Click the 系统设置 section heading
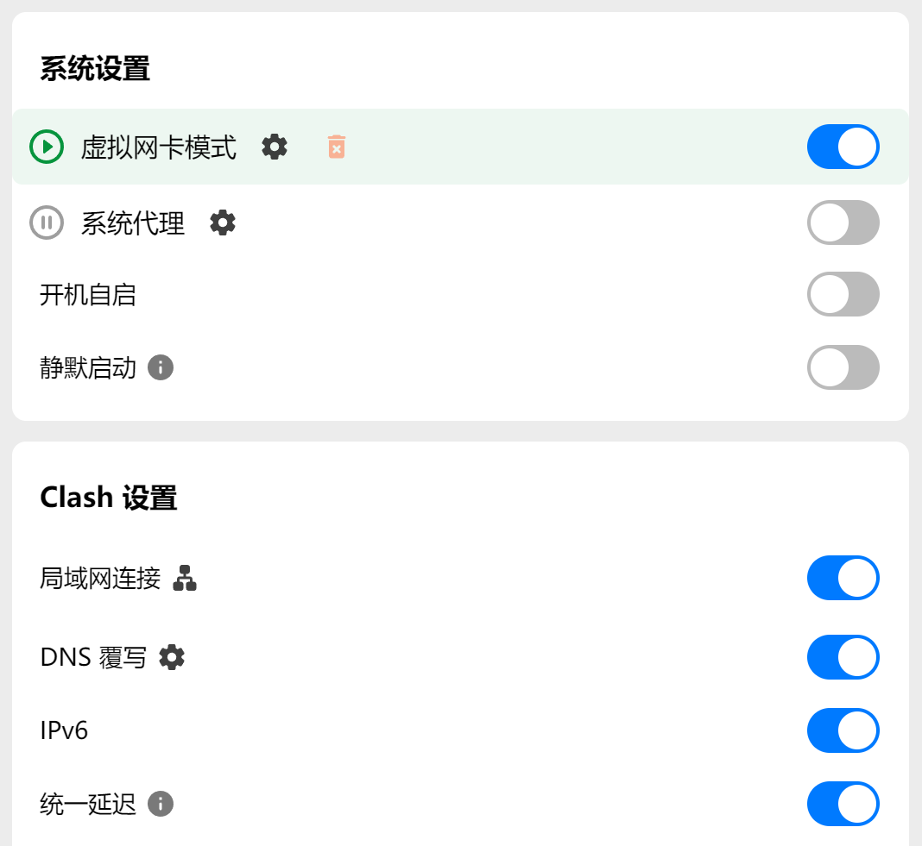This screenshot has width=922, height=846. click(x=95, y=69)
